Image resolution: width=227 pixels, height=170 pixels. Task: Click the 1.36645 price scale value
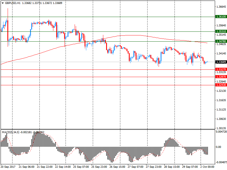[x=221, y=7]
